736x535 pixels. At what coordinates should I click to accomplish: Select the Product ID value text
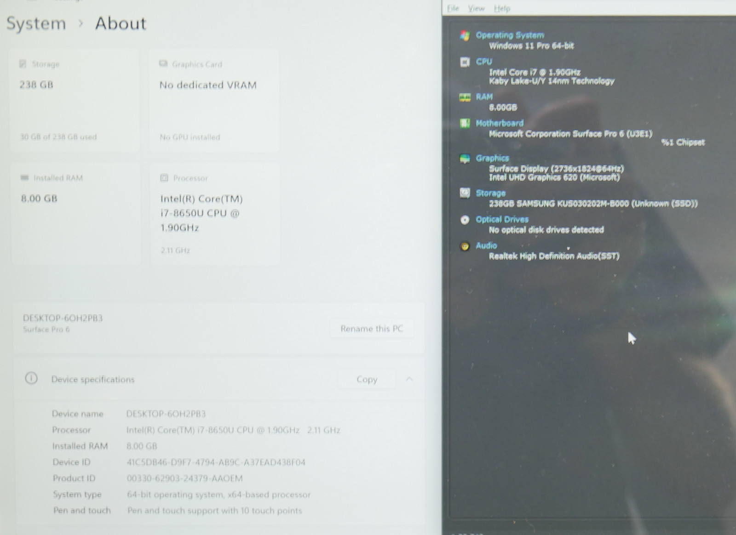pyautogui.click(x=184, y=478)
